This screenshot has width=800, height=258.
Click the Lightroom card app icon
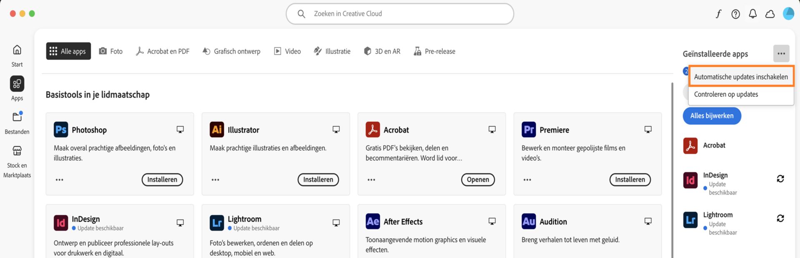pyautogui.click(x=217, y=223)
